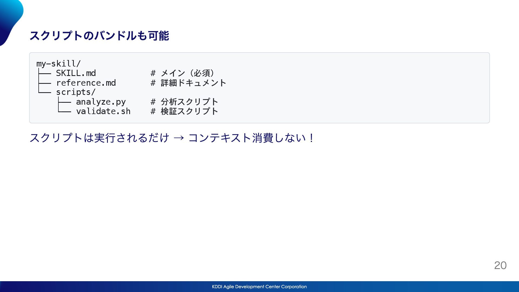Click the comment メイン（必須）

tap(188, 73)
